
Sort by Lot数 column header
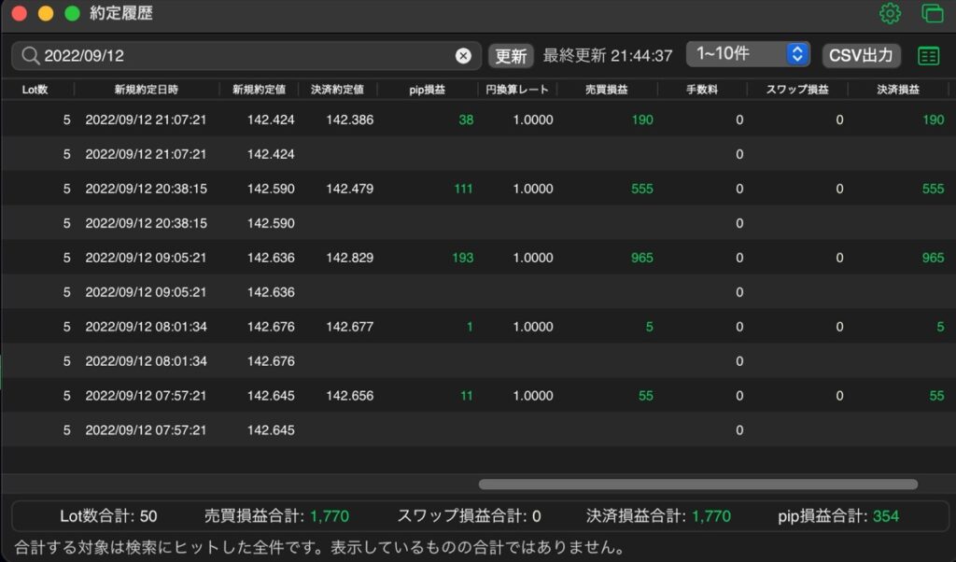(35, 90)
